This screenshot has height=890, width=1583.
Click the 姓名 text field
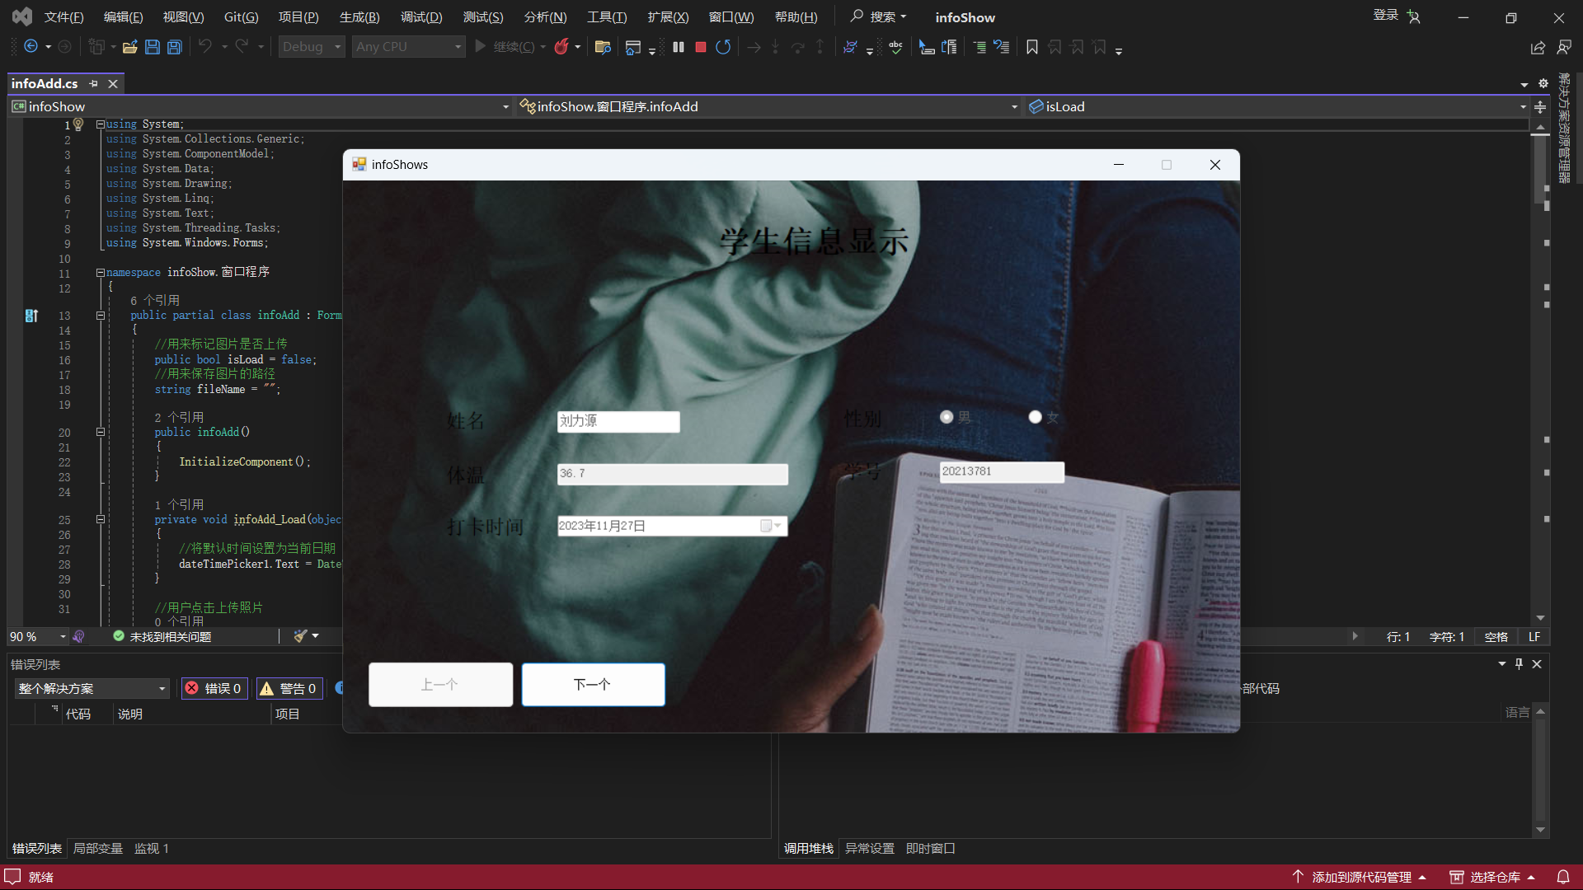coord(618,421)
